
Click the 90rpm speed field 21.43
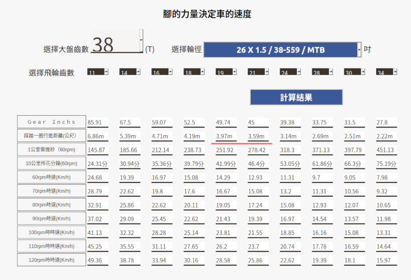(x=226, y=219)
